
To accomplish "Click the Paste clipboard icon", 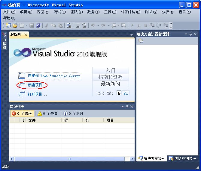I will click(x=60, y=25).
